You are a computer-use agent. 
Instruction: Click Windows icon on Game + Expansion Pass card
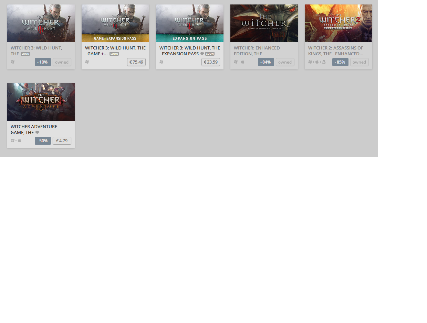[87, 62]
